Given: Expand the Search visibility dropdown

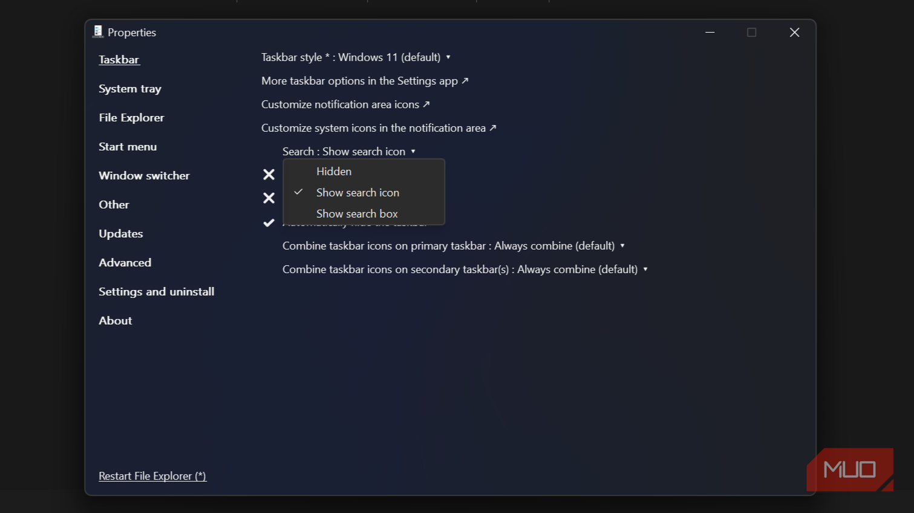Looking at the screenshot, I should tap(348, 152).
